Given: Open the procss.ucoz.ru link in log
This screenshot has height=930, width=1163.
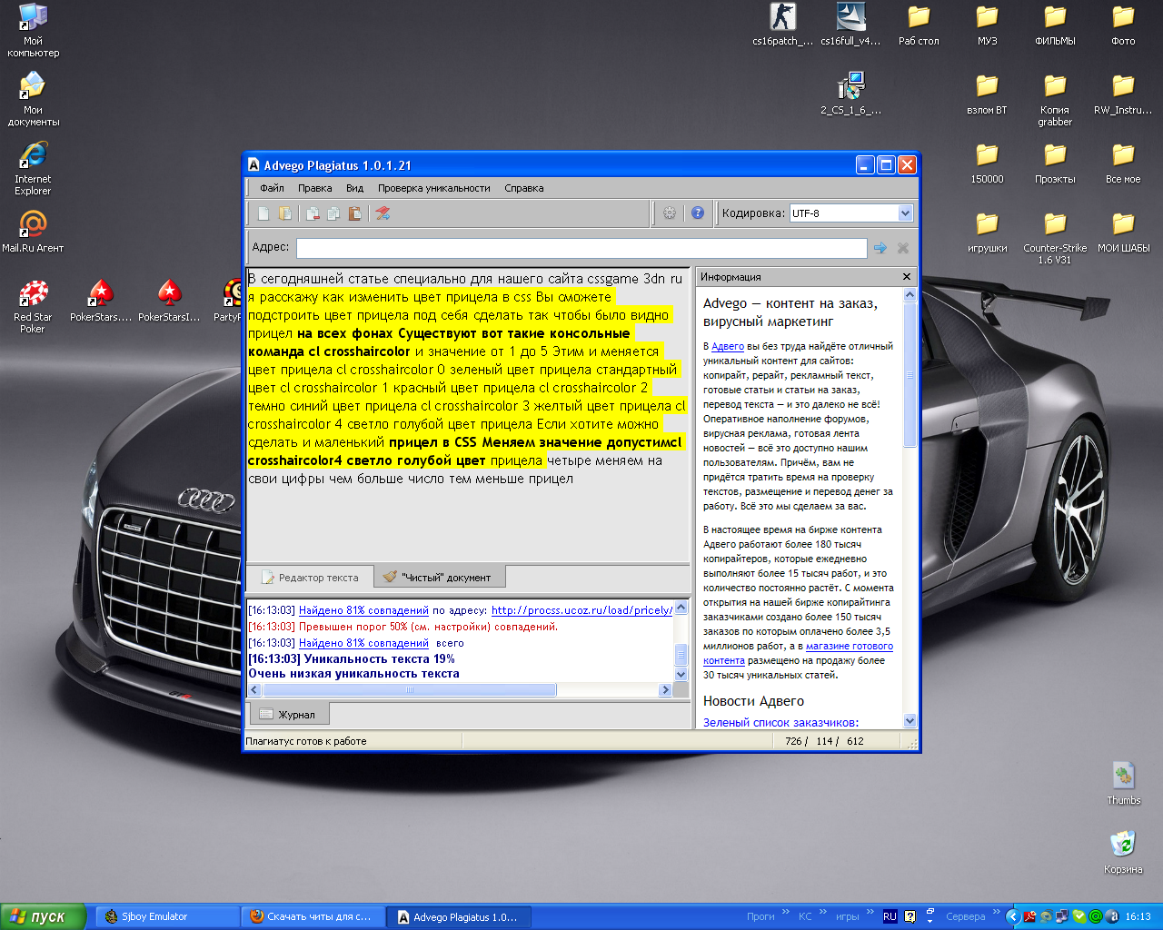Looking at the screenshot, I should (x=581, y=610).
